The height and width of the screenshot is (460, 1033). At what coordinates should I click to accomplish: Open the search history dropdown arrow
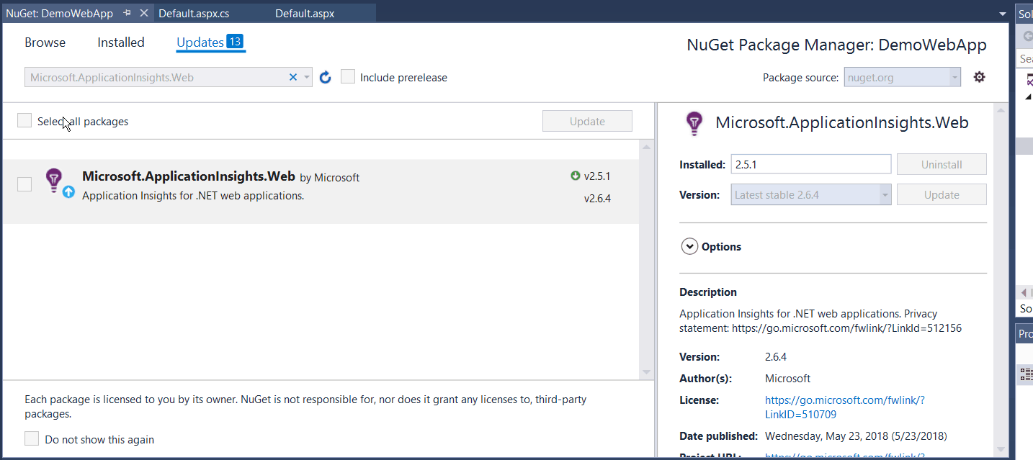point(307,77)
